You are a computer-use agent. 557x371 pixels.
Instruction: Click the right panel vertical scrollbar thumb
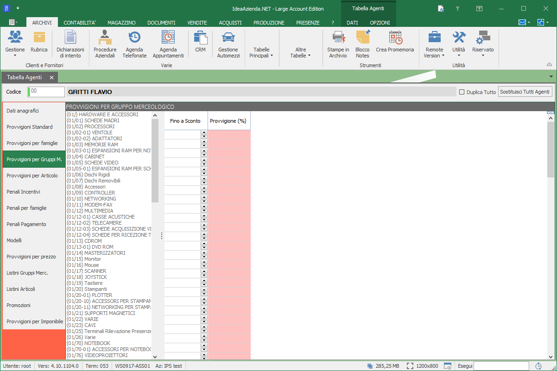[551, 149]
